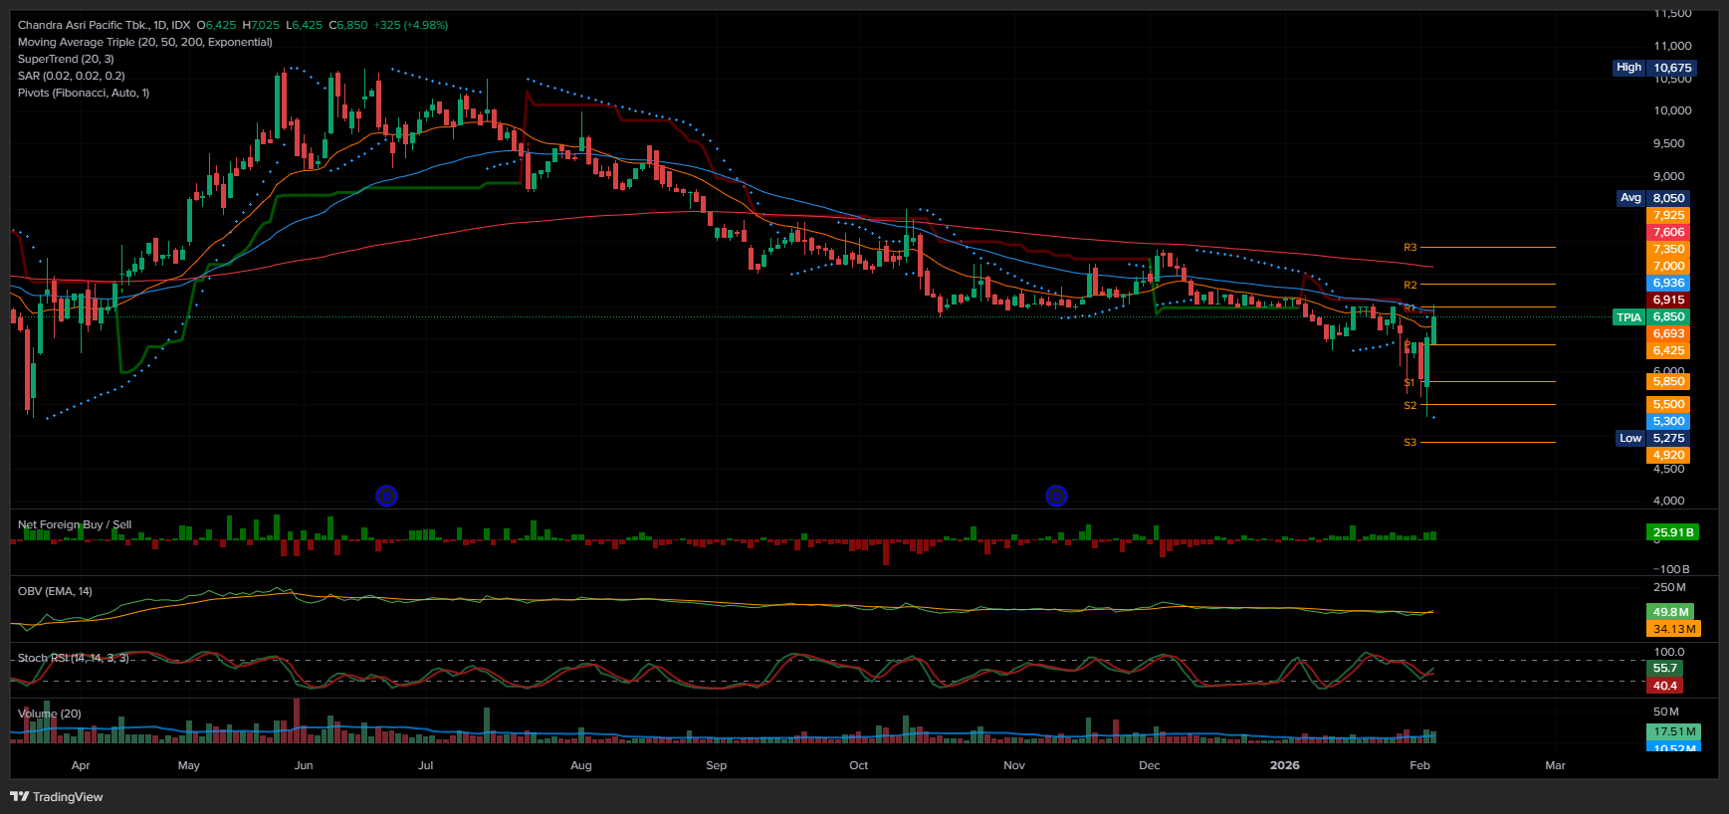Click the green TPIA symbol price tag

pos(1628,317)
